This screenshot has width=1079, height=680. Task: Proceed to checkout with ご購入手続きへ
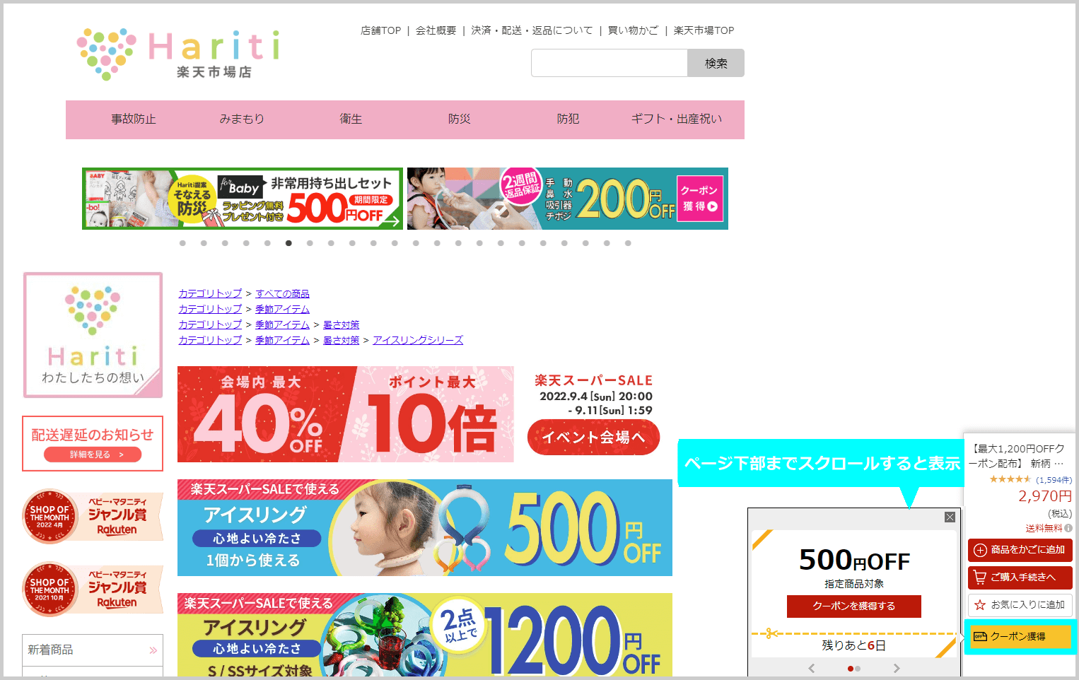coord(1020,578)
